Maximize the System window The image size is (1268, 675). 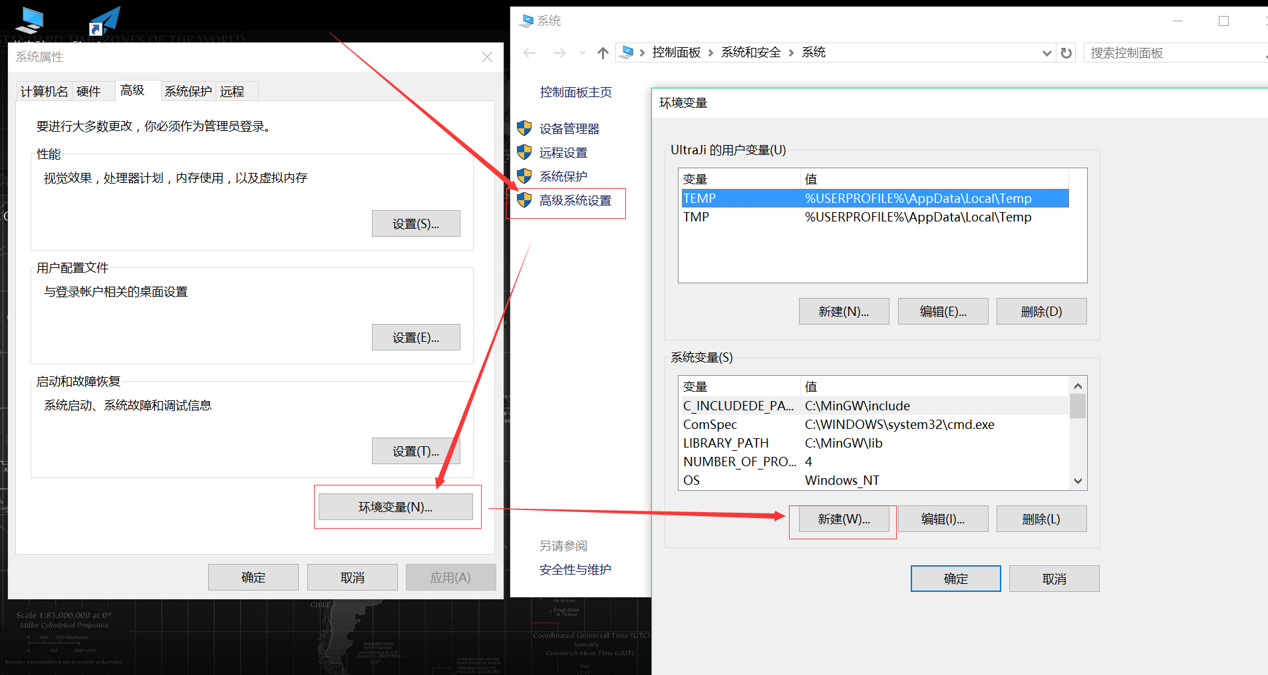1223,21
